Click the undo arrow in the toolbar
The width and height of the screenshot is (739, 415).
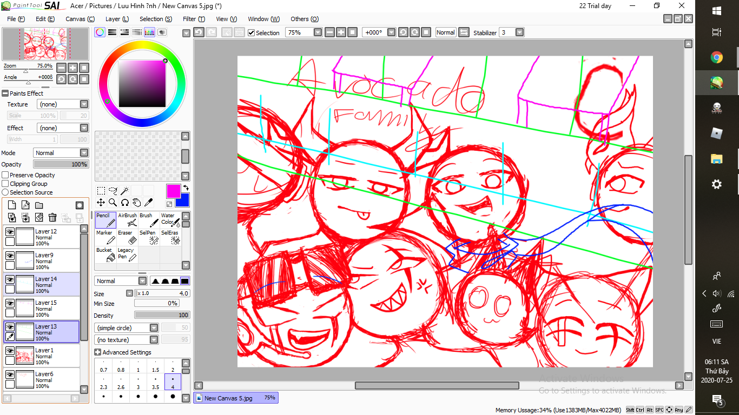[x=199, y=32]
